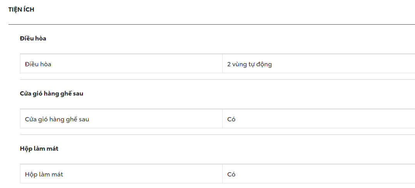Click the separator line above Cửa gió hàng ghế sau heading
This screenshot has height=188, width=415.
click(x=218, y=80)
